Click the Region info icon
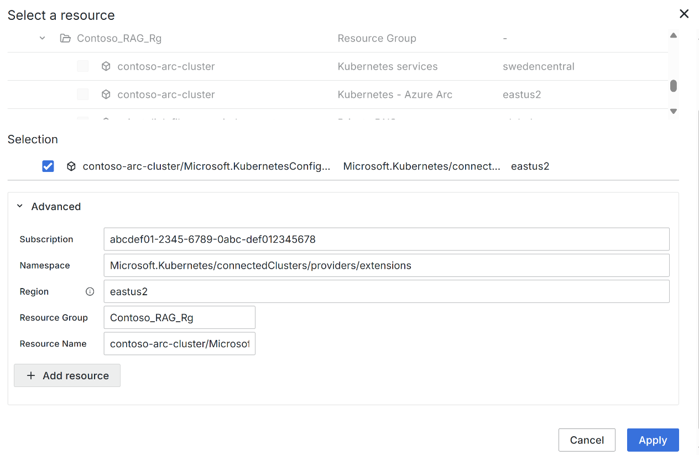 coord(90,291)
